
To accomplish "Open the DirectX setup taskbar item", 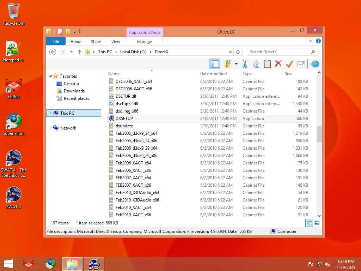I will [94, 264].
